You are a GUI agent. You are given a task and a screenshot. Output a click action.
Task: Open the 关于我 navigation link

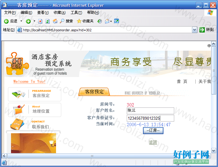205,81
